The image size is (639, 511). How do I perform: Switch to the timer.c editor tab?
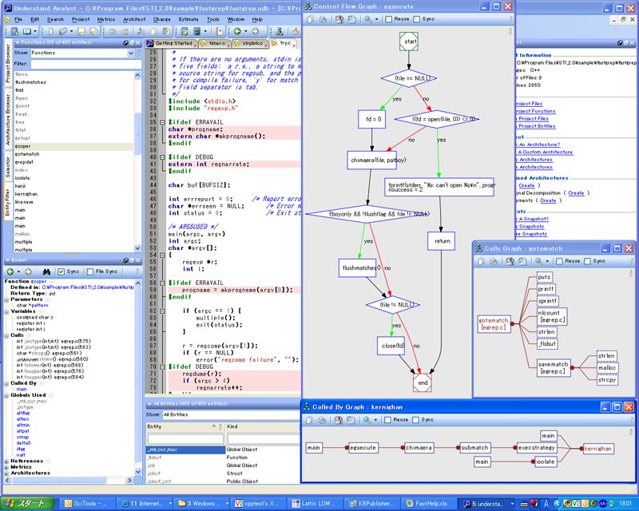(215, 43)
